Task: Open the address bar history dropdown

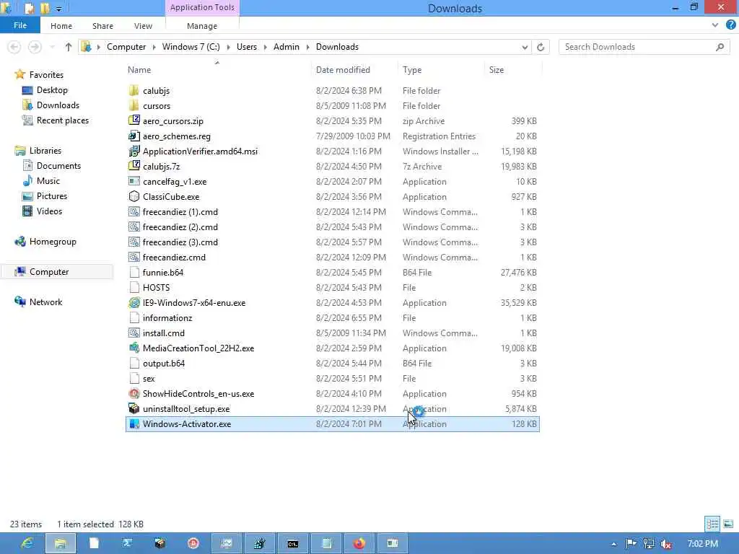Action: (525, 47)
